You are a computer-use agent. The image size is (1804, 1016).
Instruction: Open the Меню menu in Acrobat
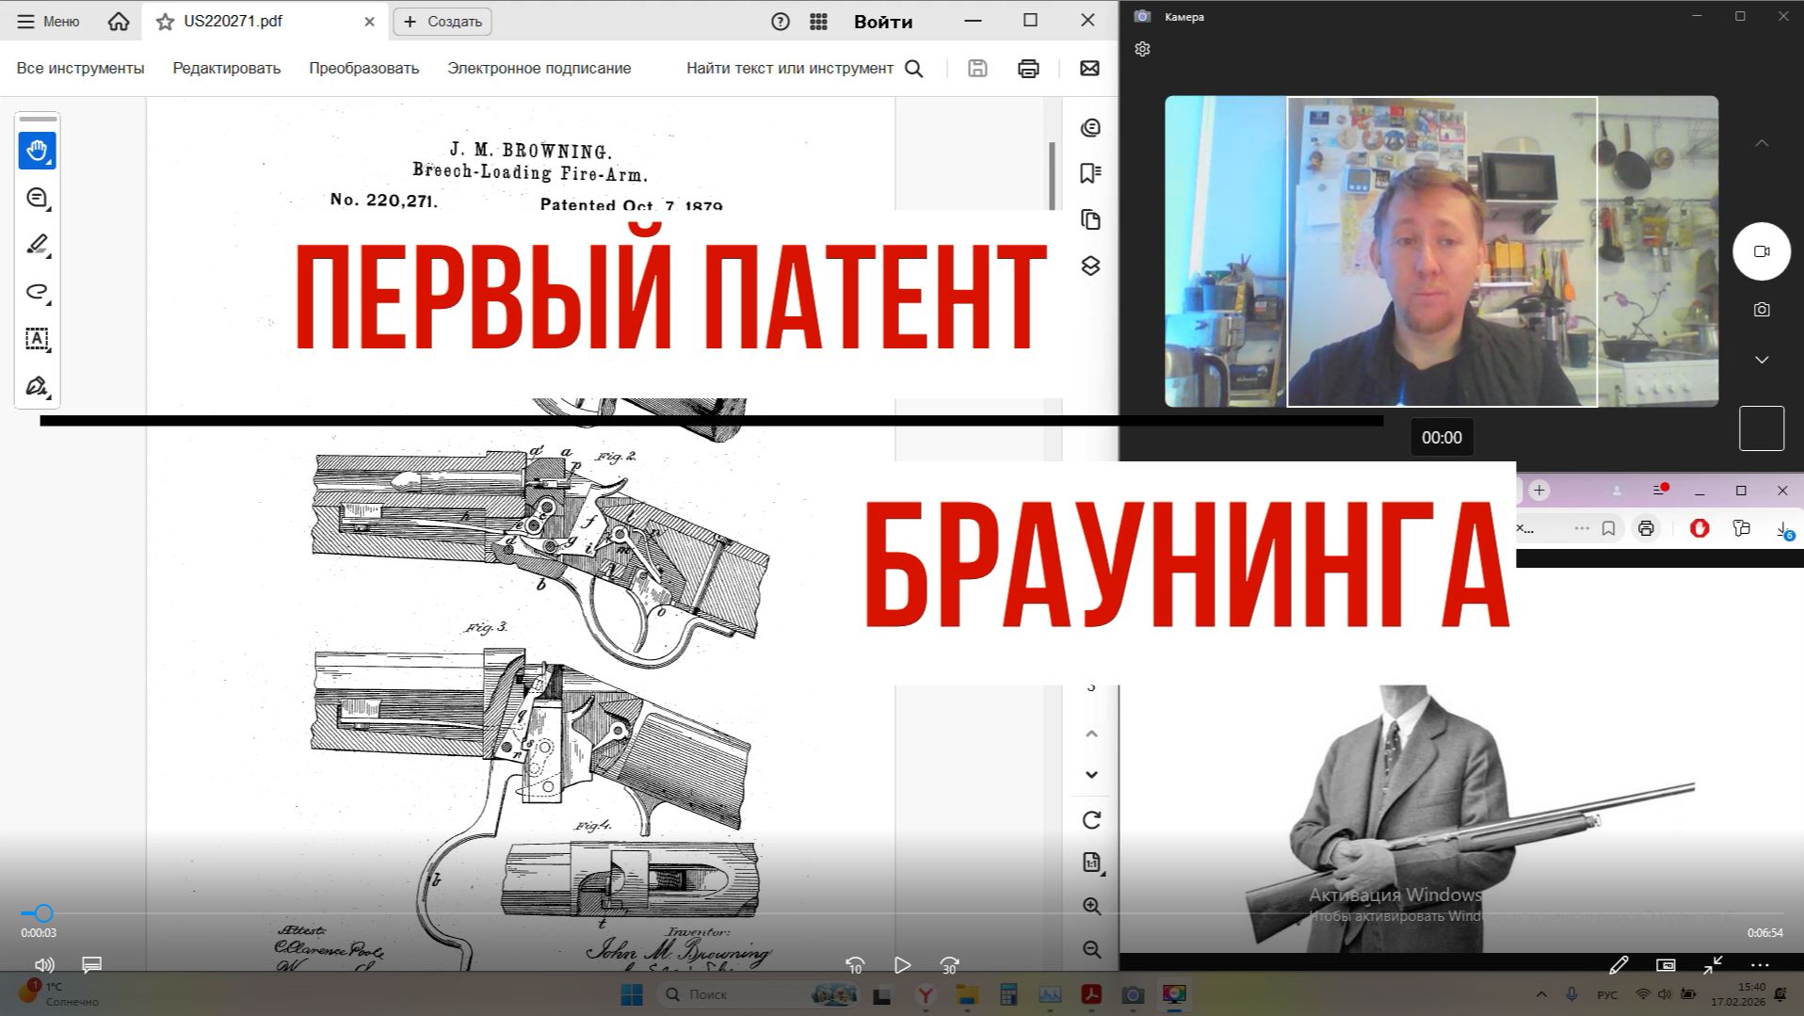pos(45,21)
